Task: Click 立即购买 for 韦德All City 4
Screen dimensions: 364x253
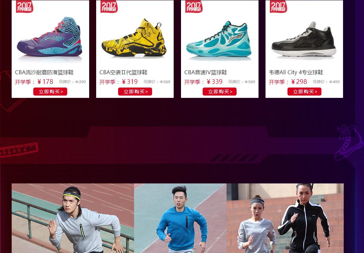Action: click(x=304, y=92)
